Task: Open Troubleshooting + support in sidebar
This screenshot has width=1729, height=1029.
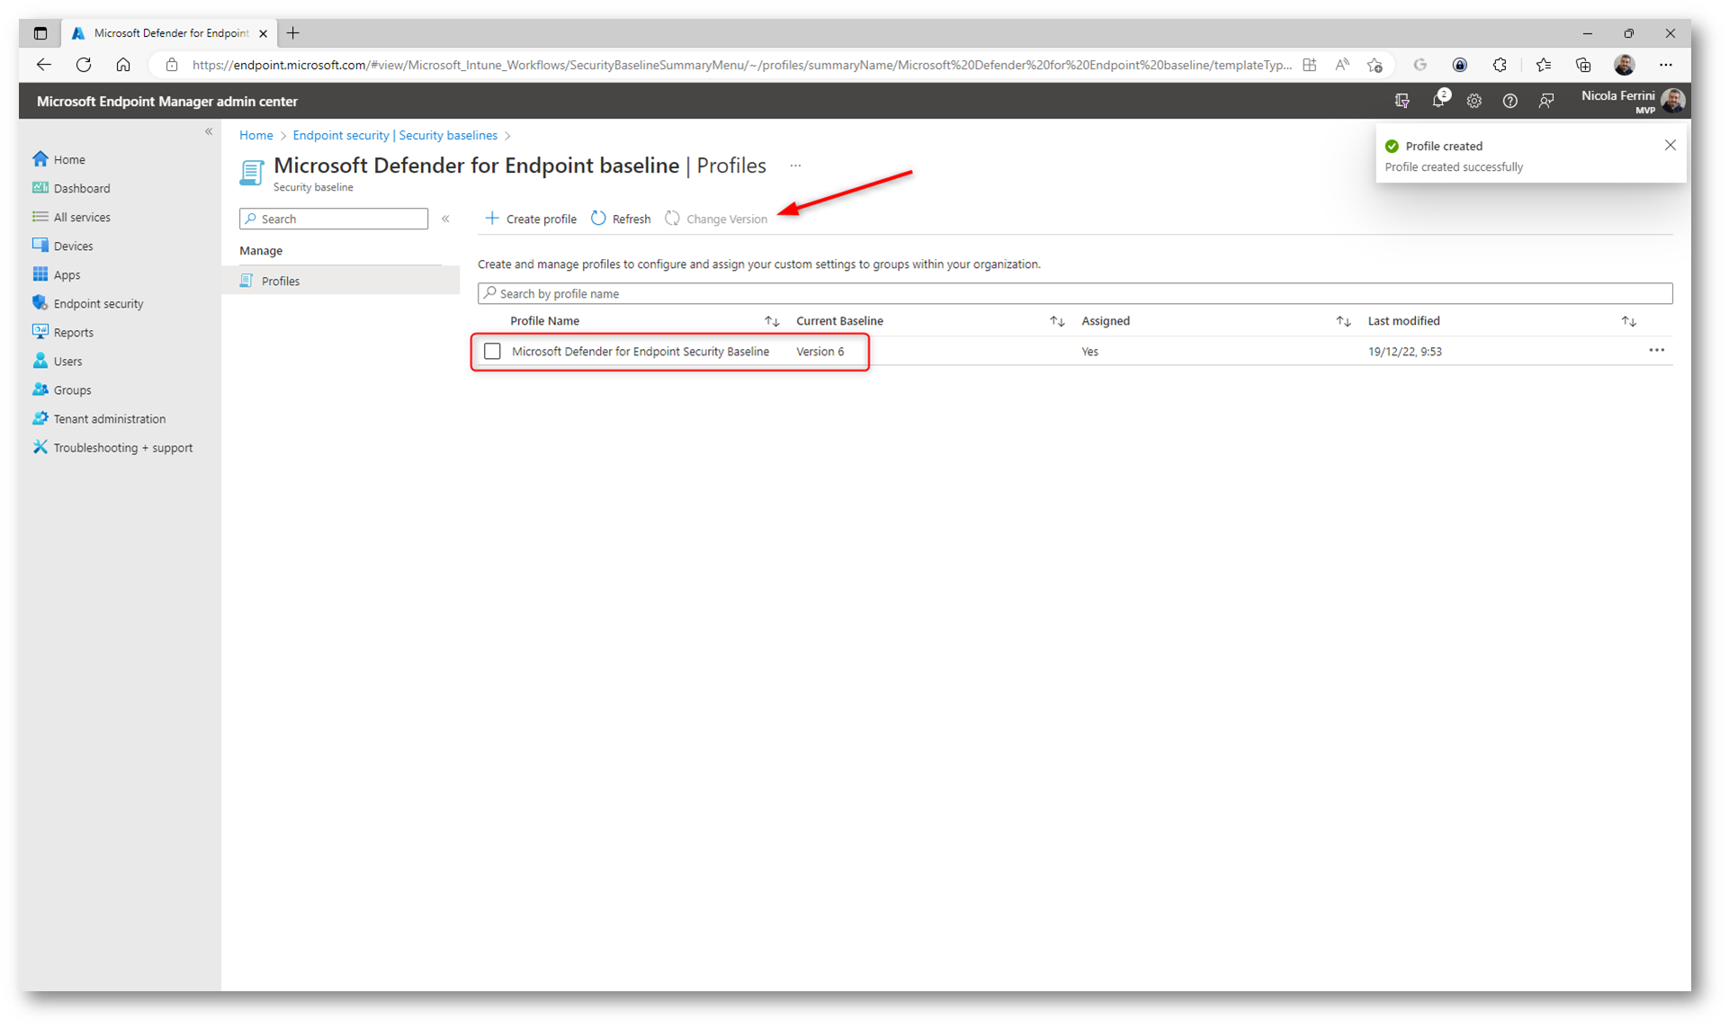Action: pyautogui.click(x=122, y=448)
